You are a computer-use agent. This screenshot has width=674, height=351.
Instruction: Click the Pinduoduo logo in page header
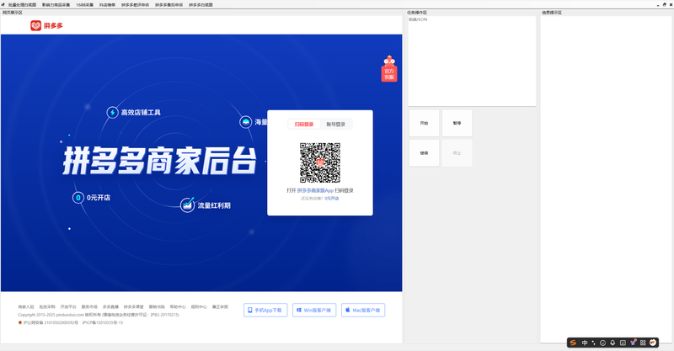pos(46,26)
